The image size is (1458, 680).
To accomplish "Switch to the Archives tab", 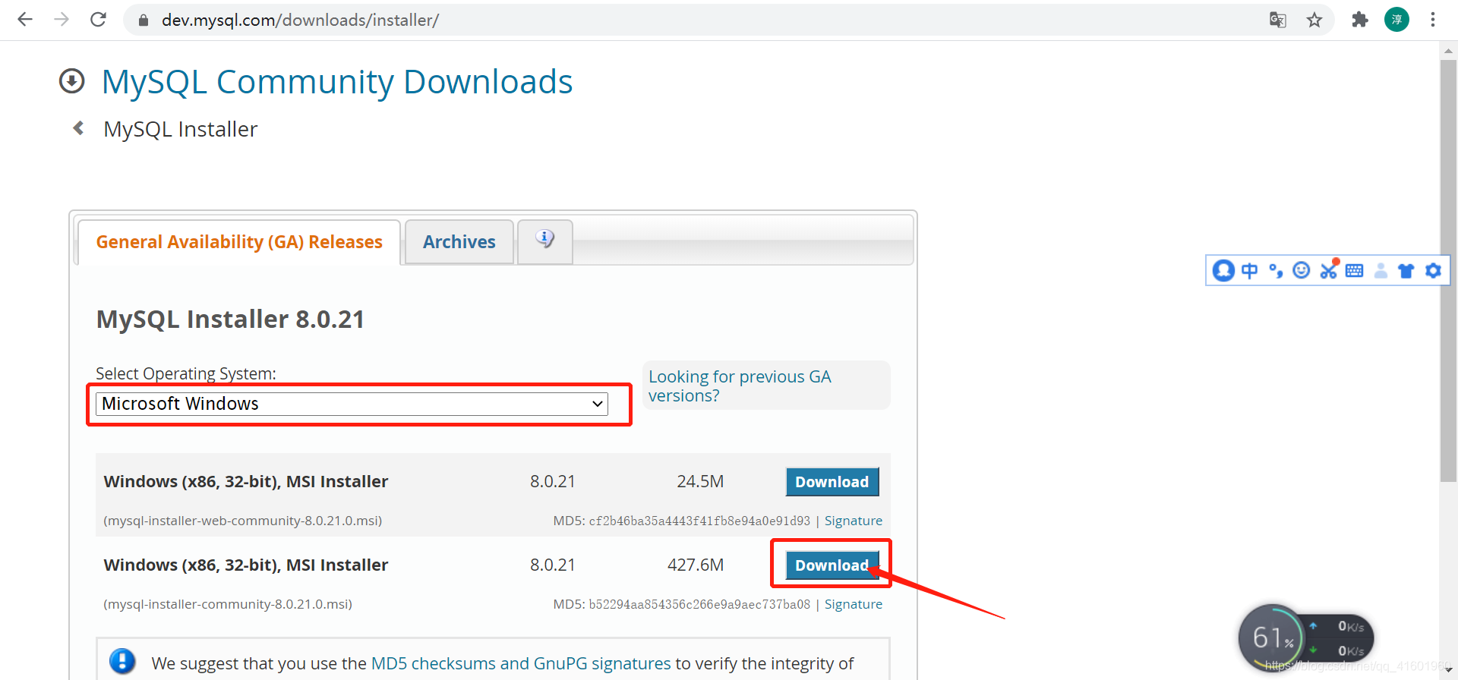I will click(459, 242).
